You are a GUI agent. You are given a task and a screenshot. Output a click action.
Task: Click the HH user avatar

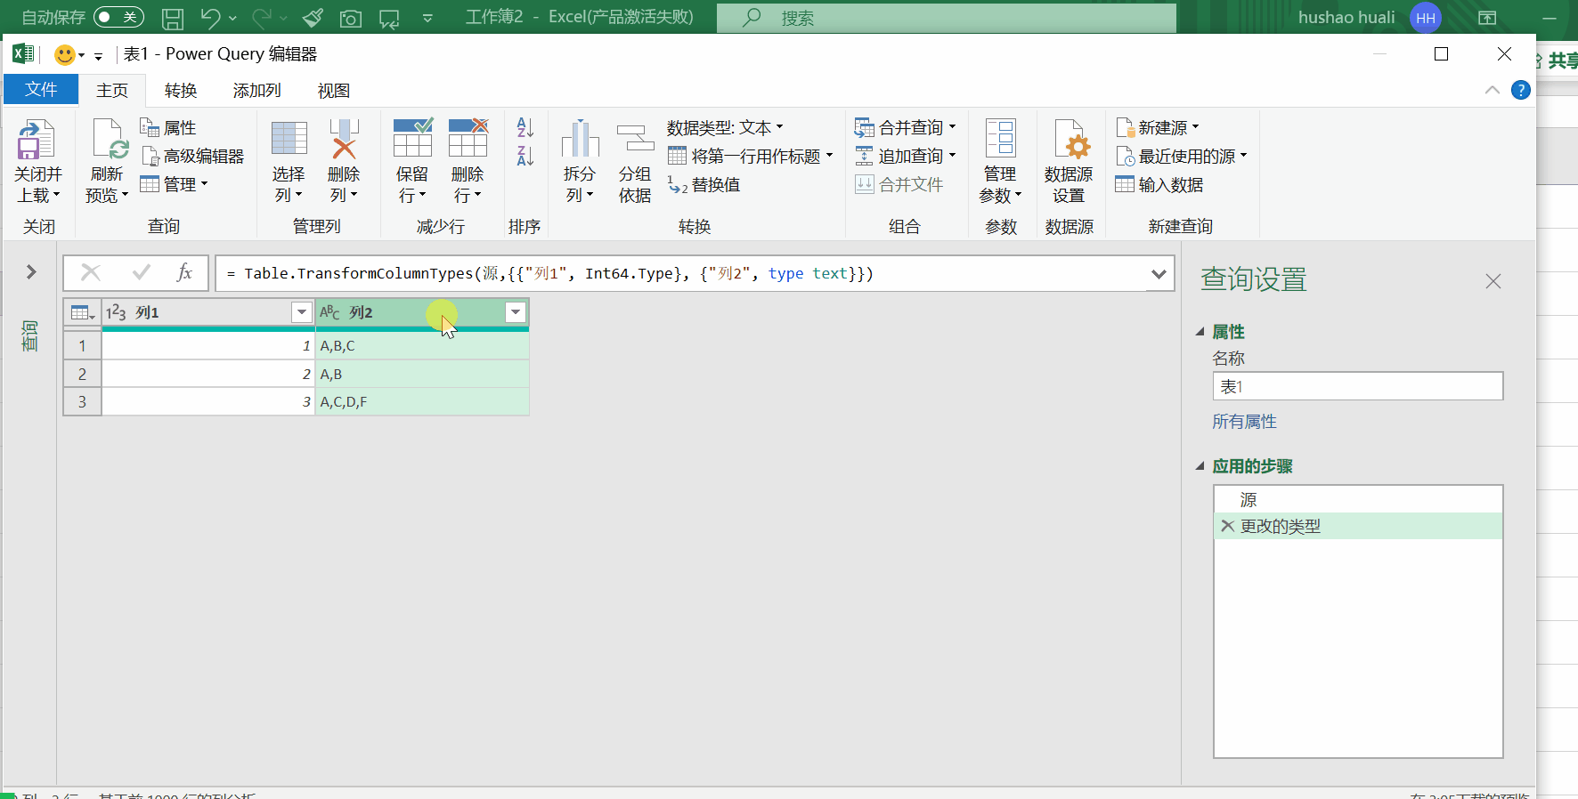pyautogui.click(x=1426, y=18)
